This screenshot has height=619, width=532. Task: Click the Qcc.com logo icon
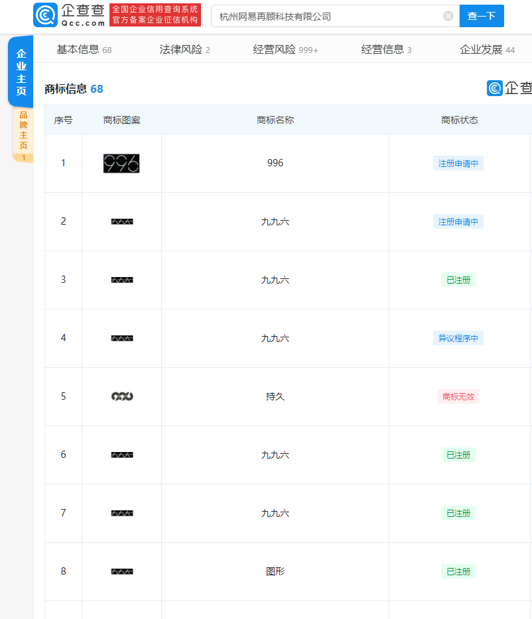pyautogui.click(x=46, y=15)
